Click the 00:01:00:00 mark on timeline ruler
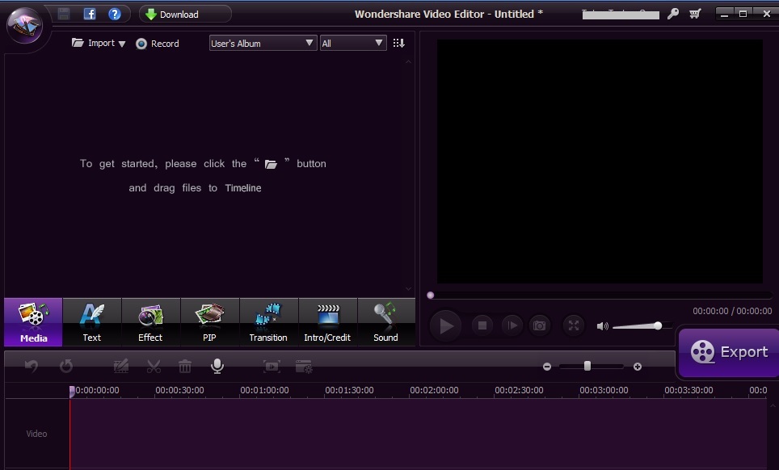 click(x=264, y=391)
